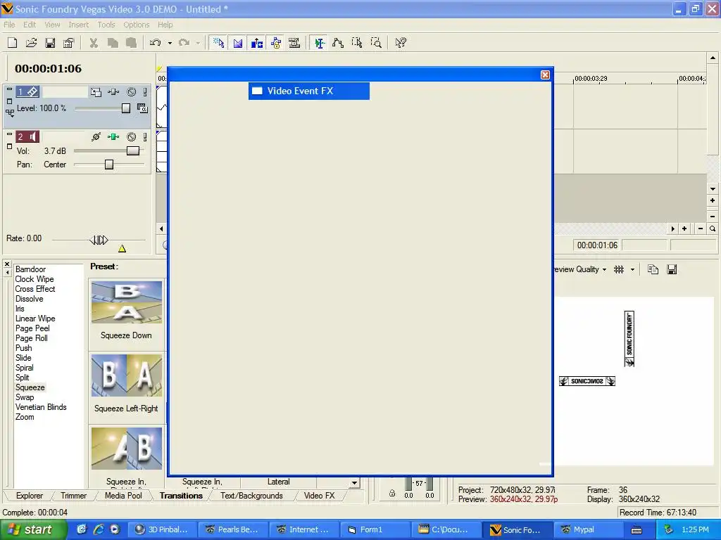The image size is (721, 540).
Task: Open the File menu
Action: coord(9,25)
